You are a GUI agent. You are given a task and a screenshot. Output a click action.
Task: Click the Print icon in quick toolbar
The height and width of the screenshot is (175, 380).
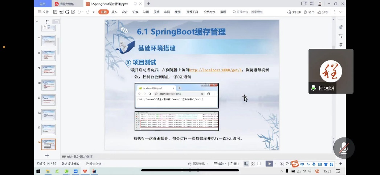[x=67, y=12]
